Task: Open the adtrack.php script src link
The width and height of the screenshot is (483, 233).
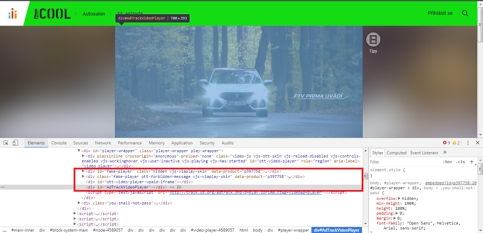Action: coord(245,192)
